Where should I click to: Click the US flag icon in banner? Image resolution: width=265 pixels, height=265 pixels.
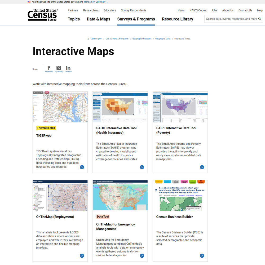click(x=29, y=2)
